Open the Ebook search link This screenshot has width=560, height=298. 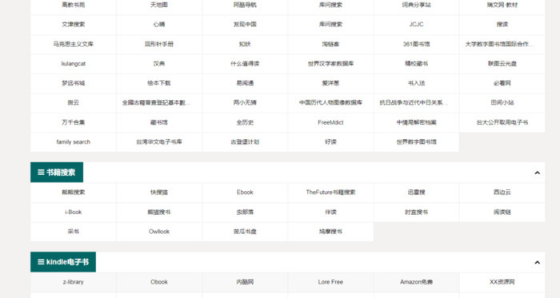click(245, 193)
